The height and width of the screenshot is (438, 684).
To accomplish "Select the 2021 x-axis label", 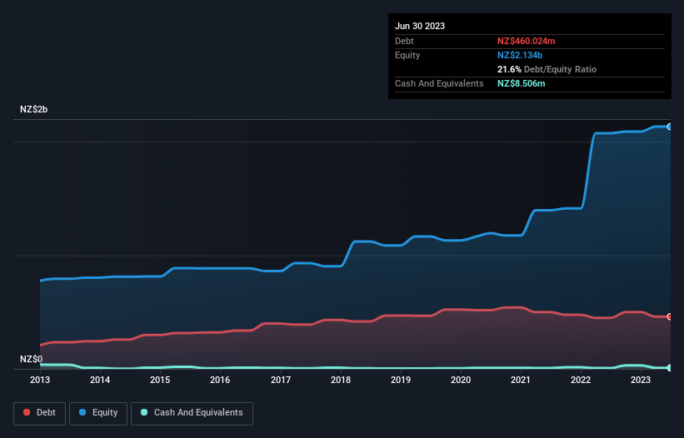I will coord(521,380).
